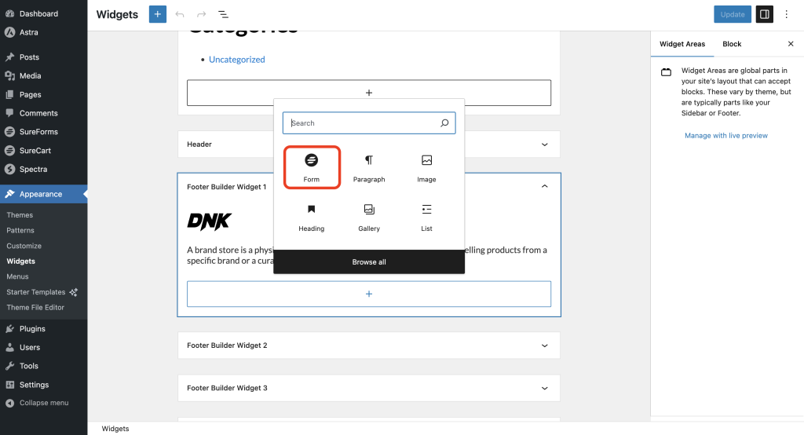
Task: Open the block inserter plus button in toolbar
Action: coord(158,14)
